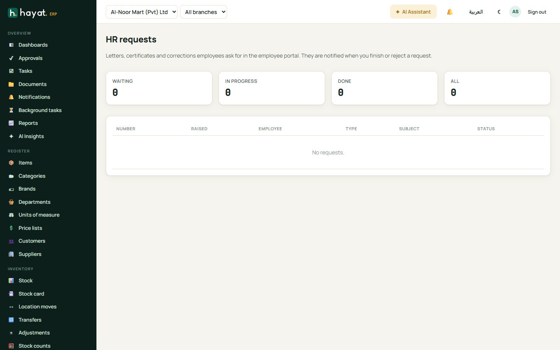The image size is (560, 350).
Task: Expand the Al-Noor Mart company dropdown
Action: (142, 12)
